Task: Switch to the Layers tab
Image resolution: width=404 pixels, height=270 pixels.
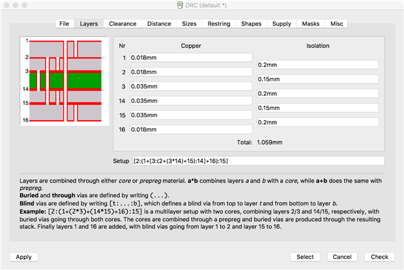Action: click(x=89, y=23)
